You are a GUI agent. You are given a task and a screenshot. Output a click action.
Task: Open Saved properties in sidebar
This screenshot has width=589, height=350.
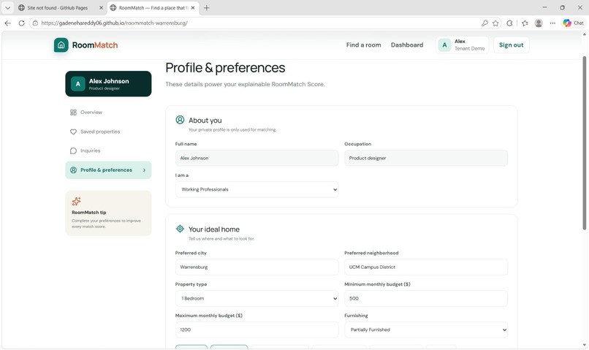[x=108, y=132]
